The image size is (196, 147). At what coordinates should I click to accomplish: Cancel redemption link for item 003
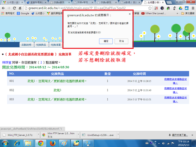[x=175, y=99]
